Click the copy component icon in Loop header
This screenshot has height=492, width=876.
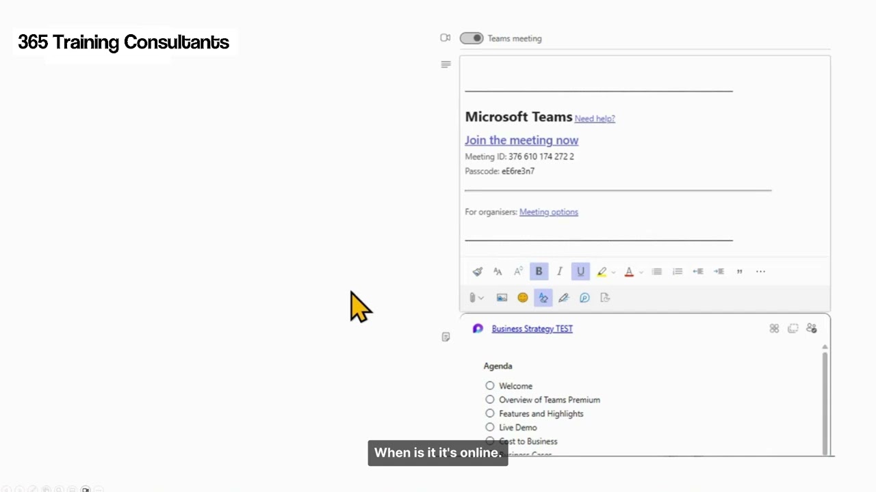pos(793,329)
